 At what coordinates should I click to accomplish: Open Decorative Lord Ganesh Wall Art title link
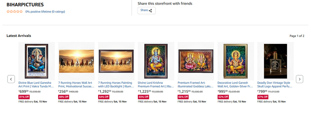tap(235, 84)
